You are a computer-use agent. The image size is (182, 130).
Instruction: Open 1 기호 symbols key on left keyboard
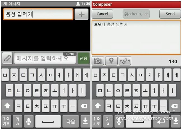6,121
